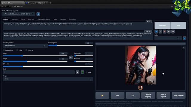Close the ReV Animated browser tab
Viewport: 191px width, 107px height.
pyautogui.click(x=47, y=3)
